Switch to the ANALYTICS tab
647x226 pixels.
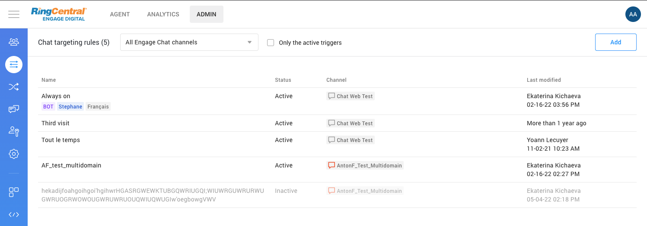tap(163, 14)
